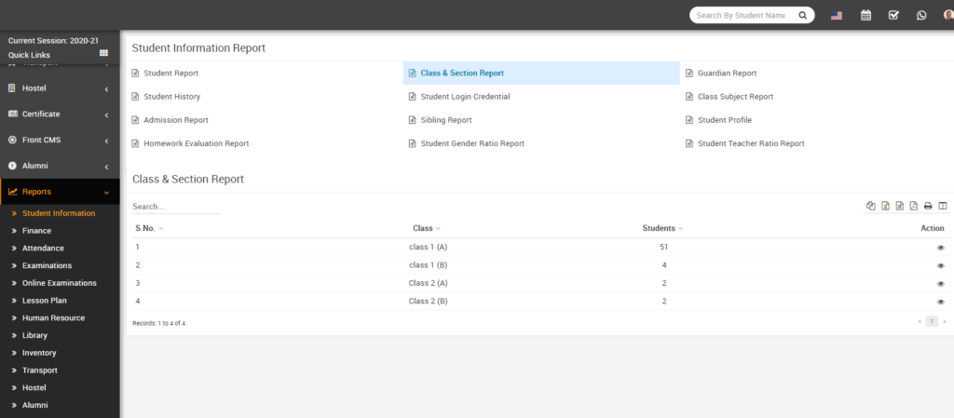Print the Class & Section Report
Image resolution: width=954 pixels, height=418 pixels.
[928, 206]
